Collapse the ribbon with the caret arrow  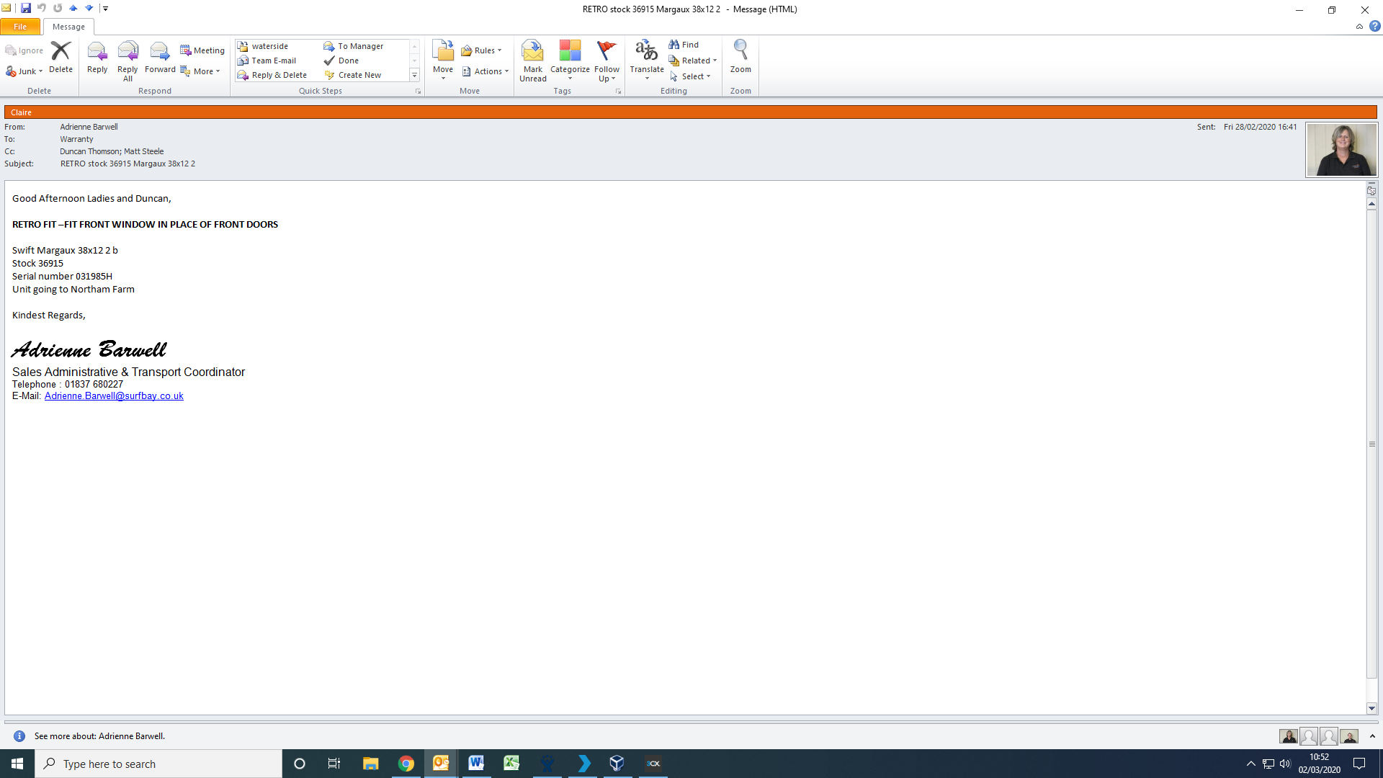[1359, 27]
